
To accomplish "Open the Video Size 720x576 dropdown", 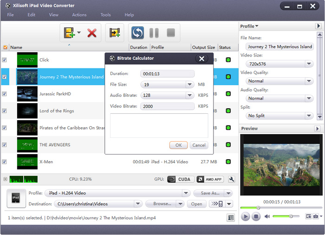I will click(309, 63).
